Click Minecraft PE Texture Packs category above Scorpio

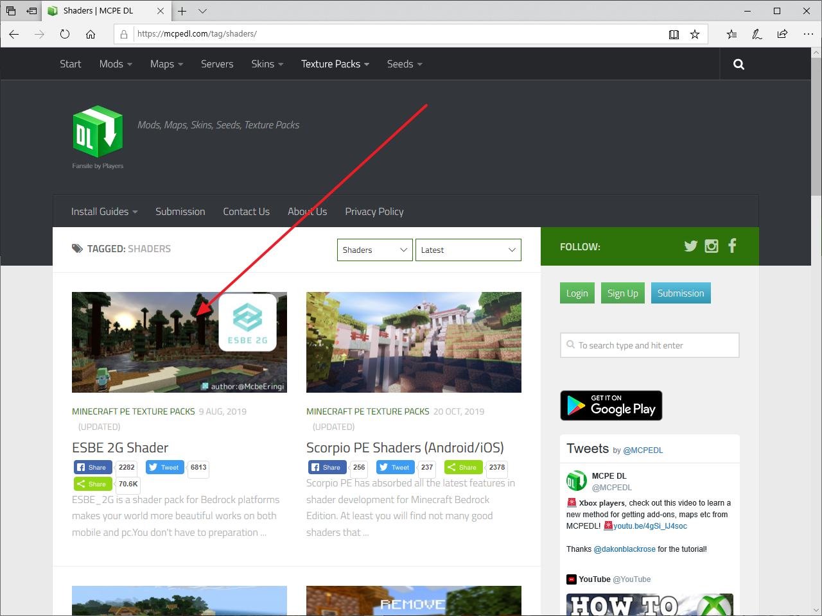368,411
